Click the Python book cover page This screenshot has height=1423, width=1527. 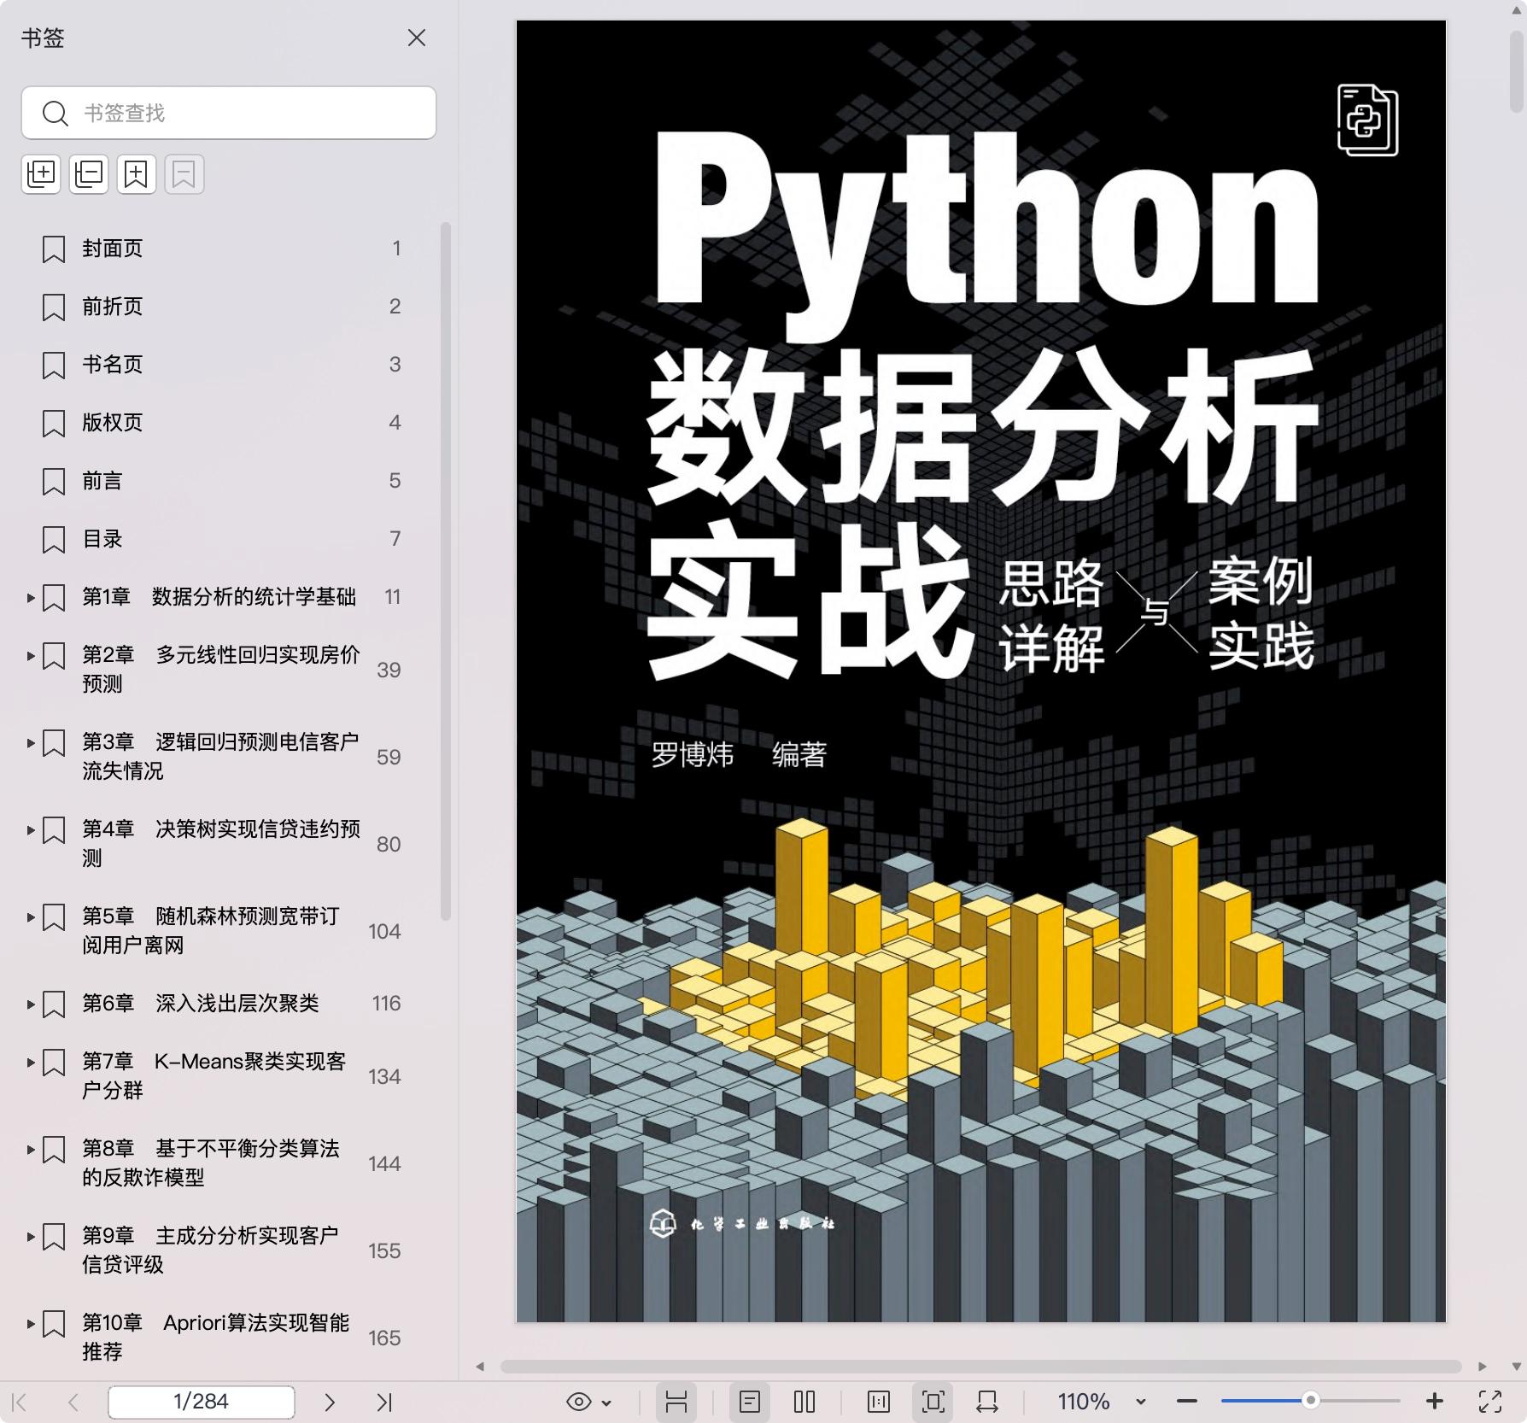coord(980,671)
